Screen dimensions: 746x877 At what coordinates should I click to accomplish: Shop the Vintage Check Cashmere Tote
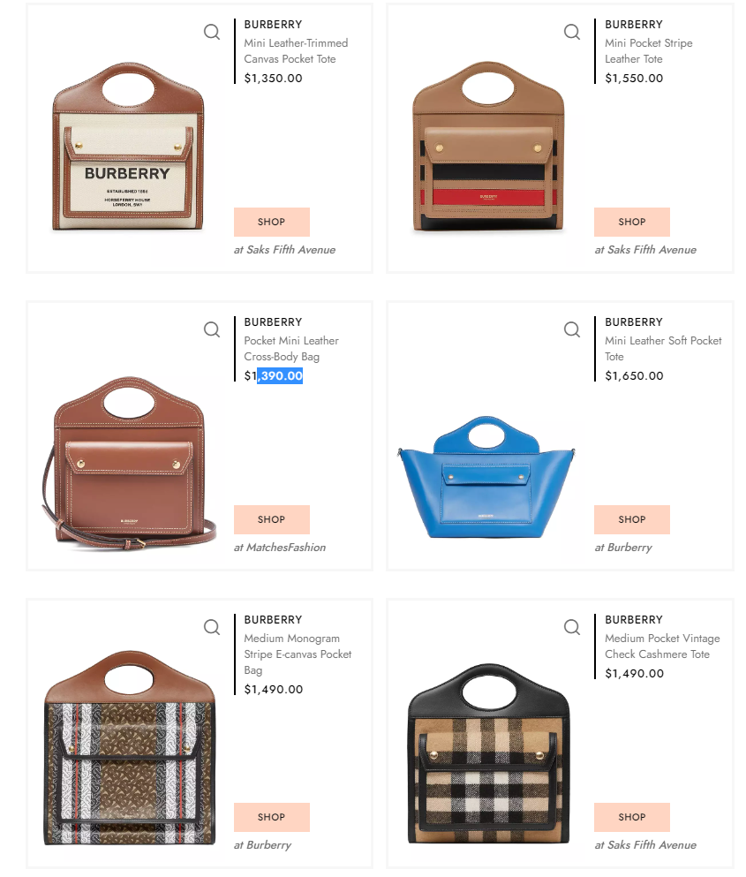pos(632,817)
